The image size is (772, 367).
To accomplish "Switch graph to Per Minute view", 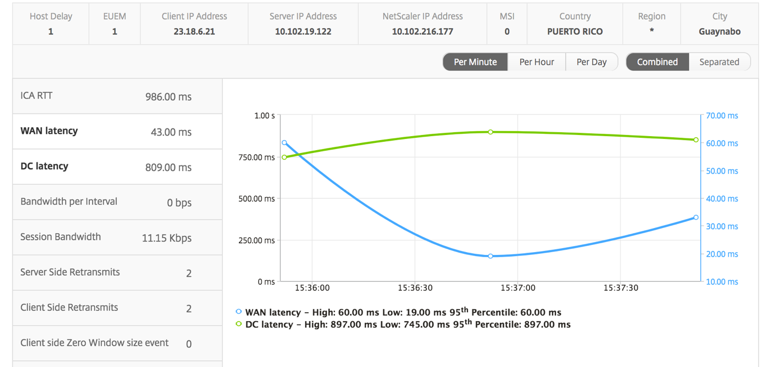I will point(475,62).
